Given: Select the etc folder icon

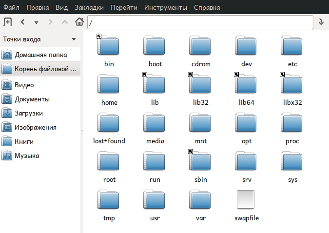Looking at the screenshot, I should [291, 45].
